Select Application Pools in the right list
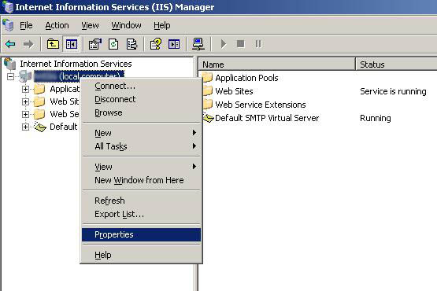Image resolution: width=437 pixels, height=291 pixels. [x=246, y=78]
